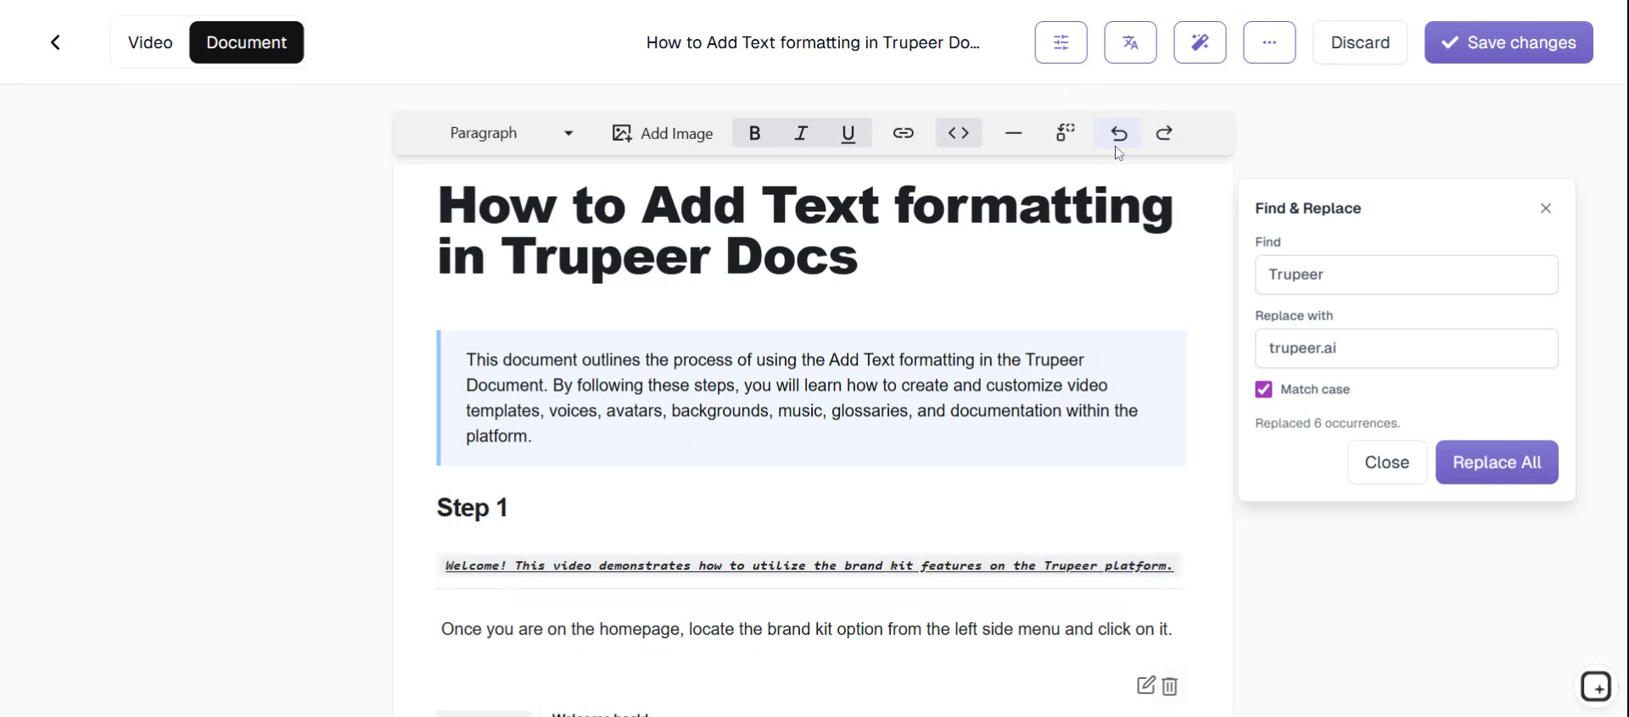The image size is (1629, 717).
Task: Click the redo arrow icon
Action: click(1164, 133)
